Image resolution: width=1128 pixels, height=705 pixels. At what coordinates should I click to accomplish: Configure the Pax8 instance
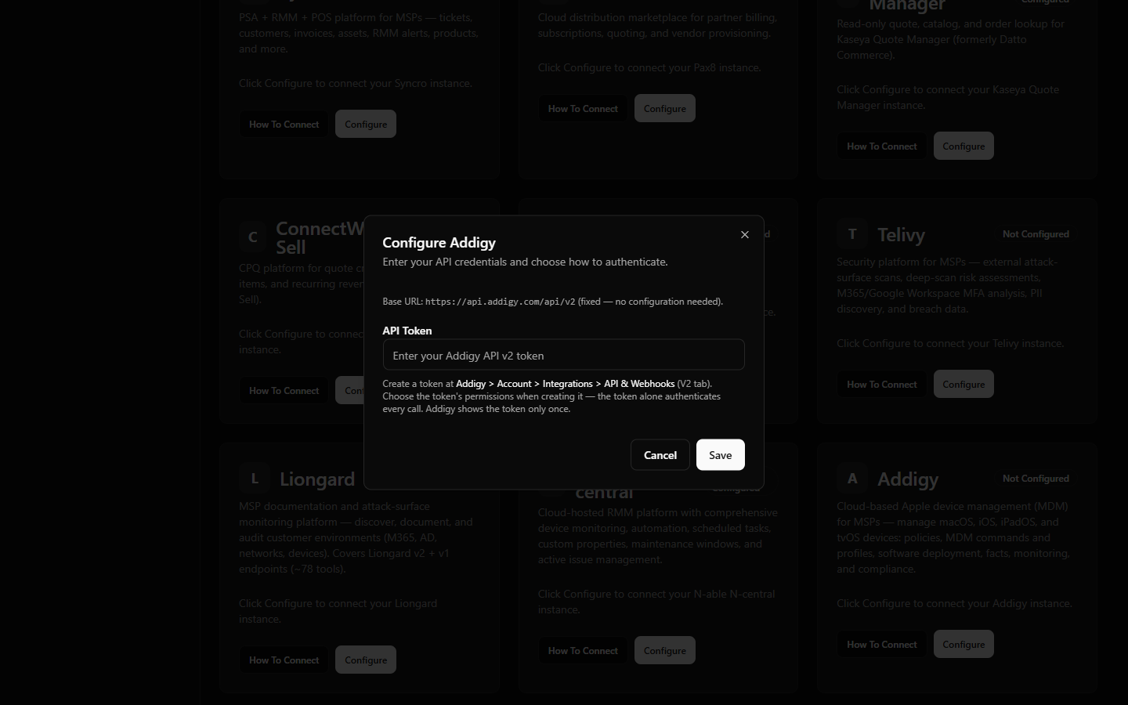click(665, 108)
